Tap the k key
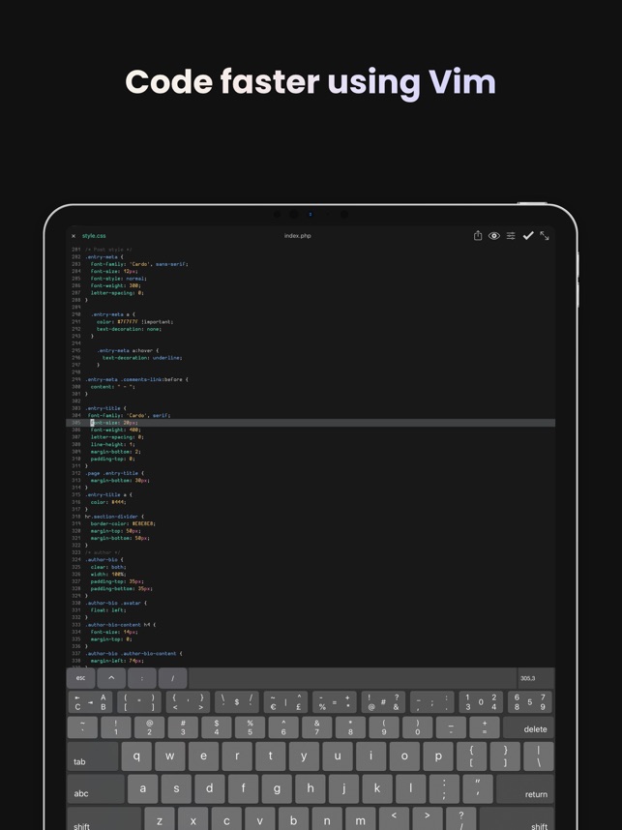This screenshot has height=830, width=622. click(x=377, y=788)
